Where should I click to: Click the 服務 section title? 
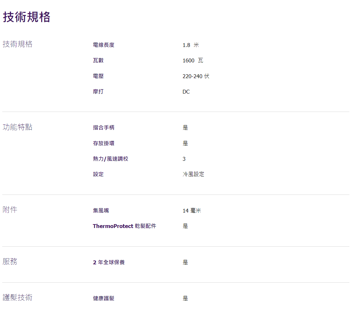pyautogui.click(x=10, y=262)
